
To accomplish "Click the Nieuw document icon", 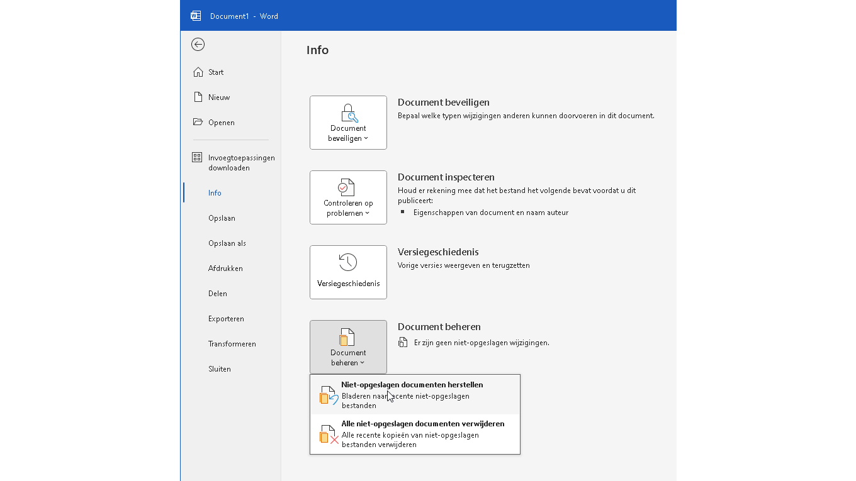I will [196, 97].
